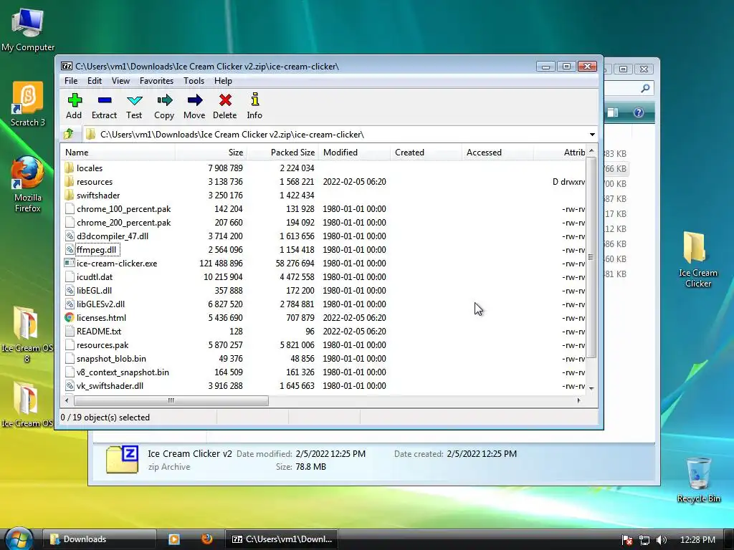Click vertical scrollbar down arrow
This screenshot has height=550, width=734.
(591, 388)
